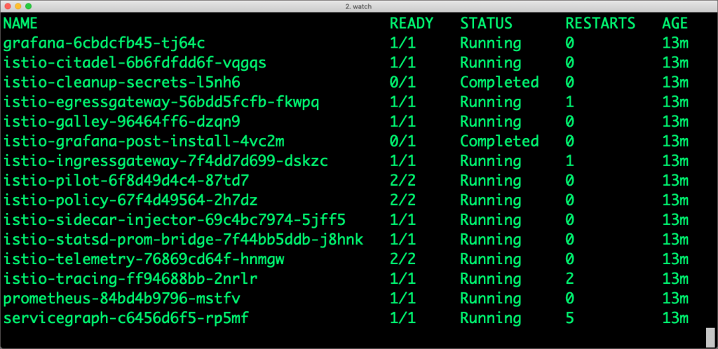Screen dimensions: 718x349
Task: Click the window title '2. watch'
Action: click(358, 6)
